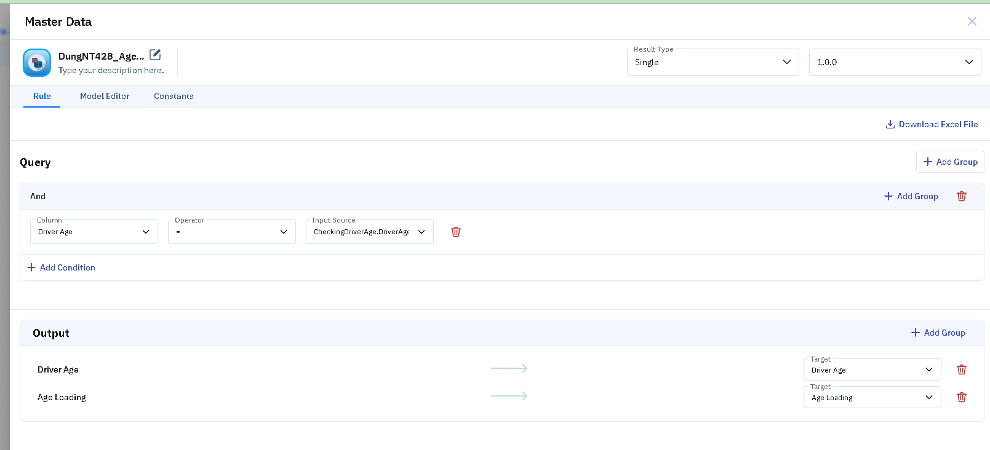The width and height of the screenshot is (990, 450).
Task: Click the download icon for Excel file
Action: click(890, 124)
